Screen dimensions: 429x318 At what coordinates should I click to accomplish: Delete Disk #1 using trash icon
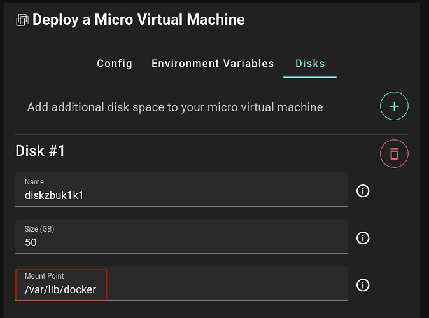click(x=394, y=154)
